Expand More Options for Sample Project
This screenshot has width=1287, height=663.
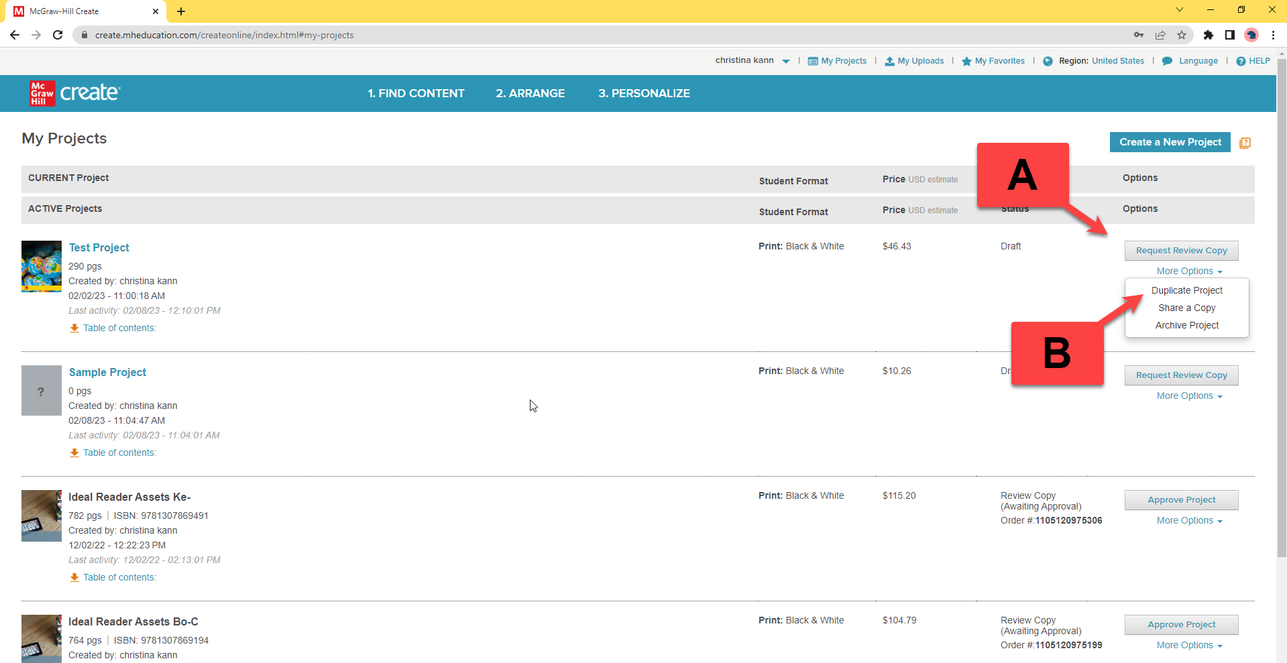[1188, 396]
